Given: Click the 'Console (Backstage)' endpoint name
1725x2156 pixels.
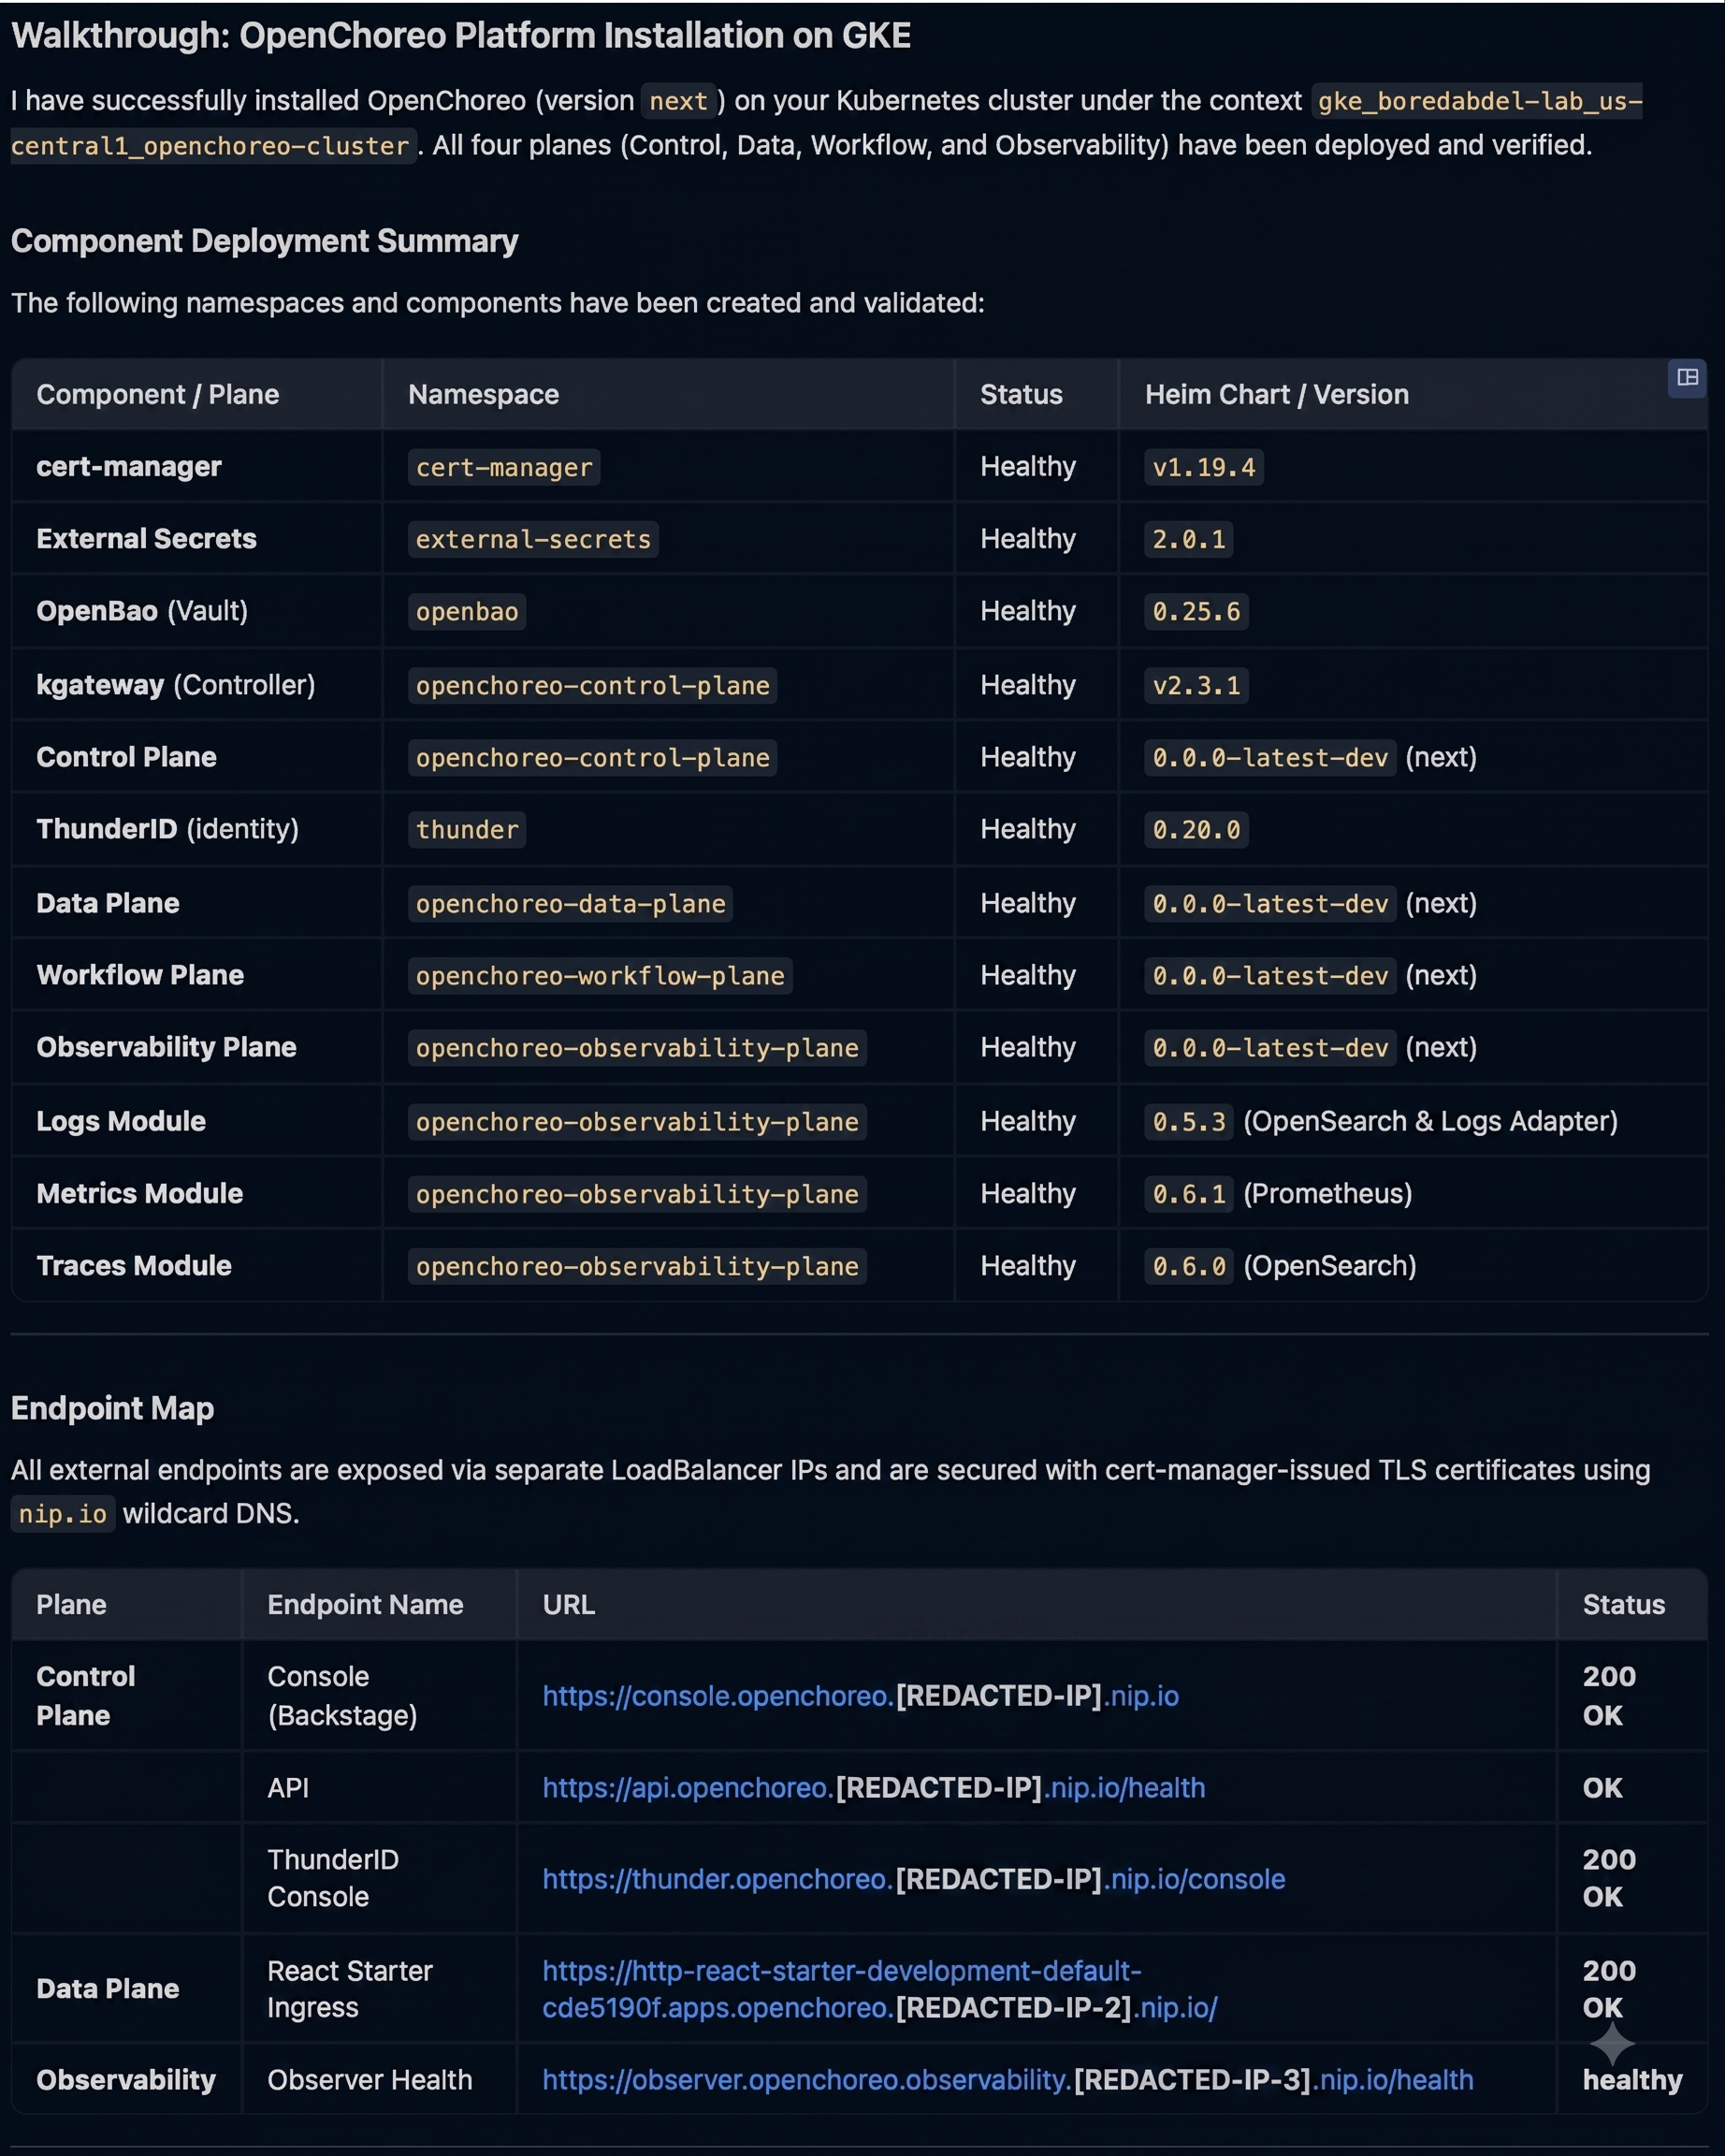Looking at the screenshot, I should click(341, 1696).
